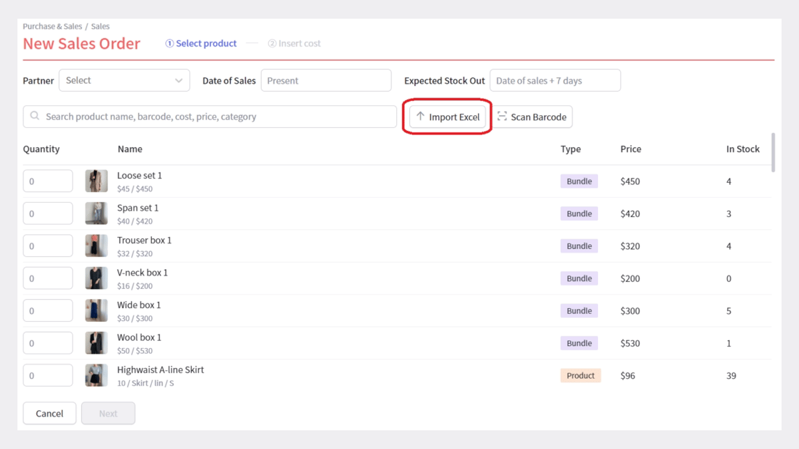Select the Trouser box 1 thumbnail
This screenshot has height=449, width=799.
point(97,246)
